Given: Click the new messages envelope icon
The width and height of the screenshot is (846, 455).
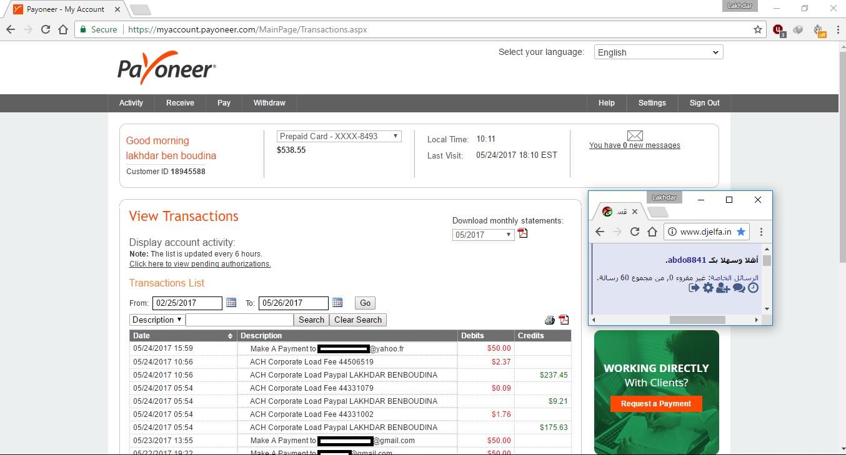Looking at the screenshot, I should 635,135.
